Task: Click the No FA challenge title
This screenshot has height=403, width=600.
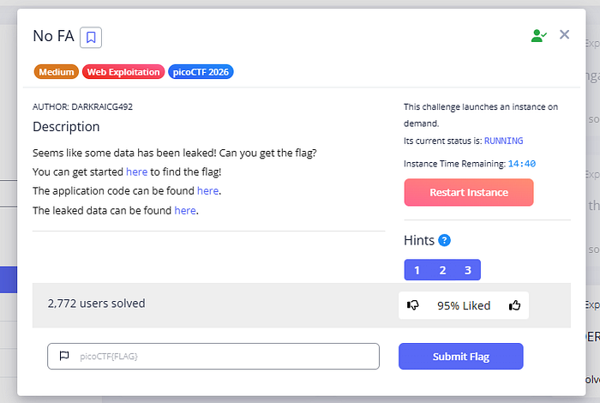Action: [x=53, y=36]
